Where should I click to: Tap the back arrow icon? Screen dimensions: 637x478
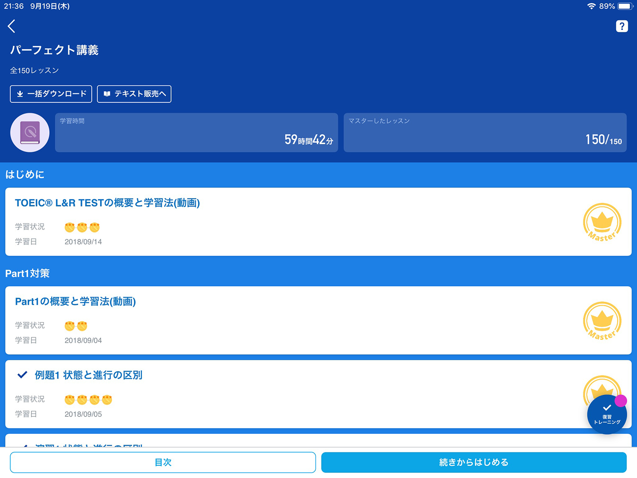11,26
